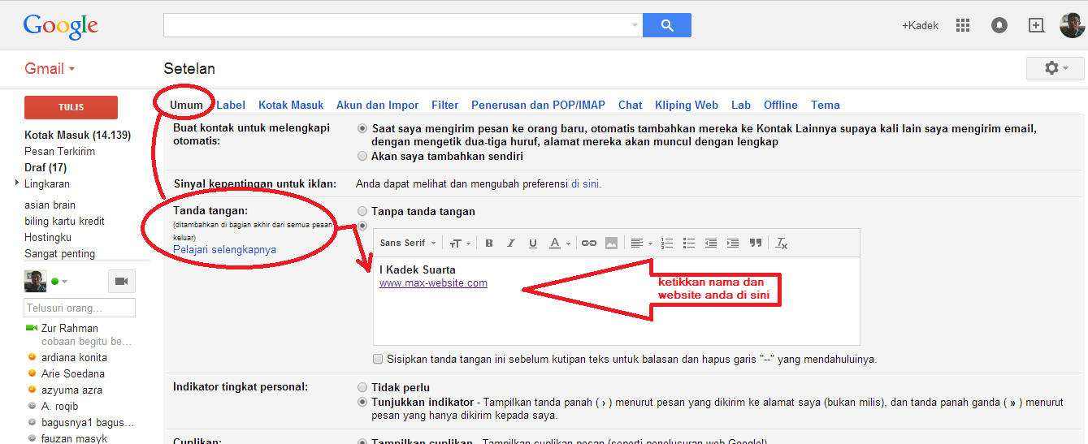1088x444 pixels.
Task: Click the +Kadek profile link
Action: point(920,25)
